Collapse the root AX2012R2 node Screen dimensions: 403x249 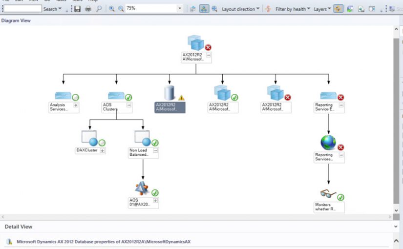coord(209,55)
